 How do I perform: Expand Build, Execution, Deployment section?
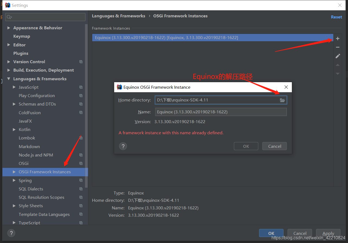click(9, 70)
